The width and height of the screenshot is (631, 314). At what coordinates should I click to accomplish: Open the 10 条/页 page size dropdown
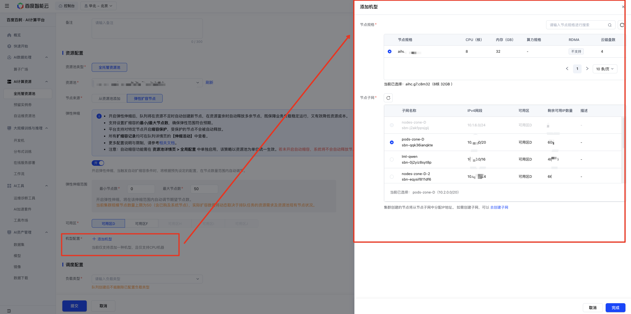click(x=605, y=69)
